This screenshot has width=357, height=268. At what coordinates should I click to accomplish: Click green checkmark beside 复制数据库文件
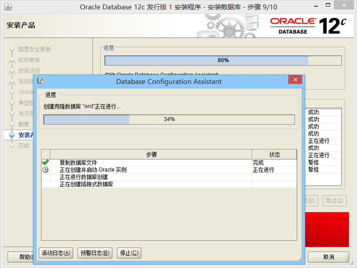(46, 162)
